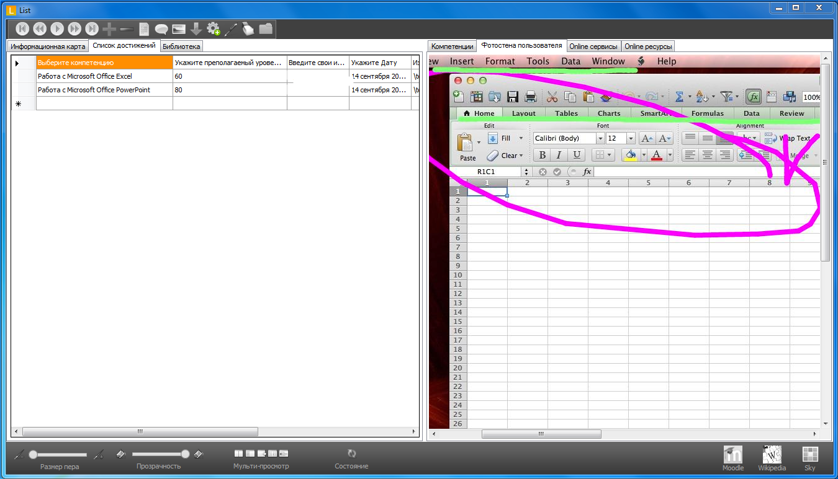Switch to Online сервисы tab
Viewport: 838px width, 479px height.
pos(593,46)
